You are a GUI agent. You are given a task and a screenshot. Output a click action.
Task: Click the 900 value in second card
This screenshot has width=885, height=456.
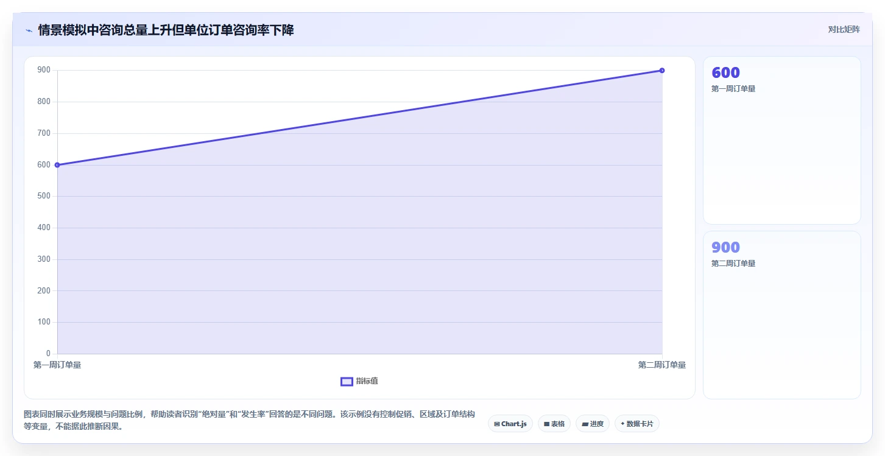(x=725, y=247)
